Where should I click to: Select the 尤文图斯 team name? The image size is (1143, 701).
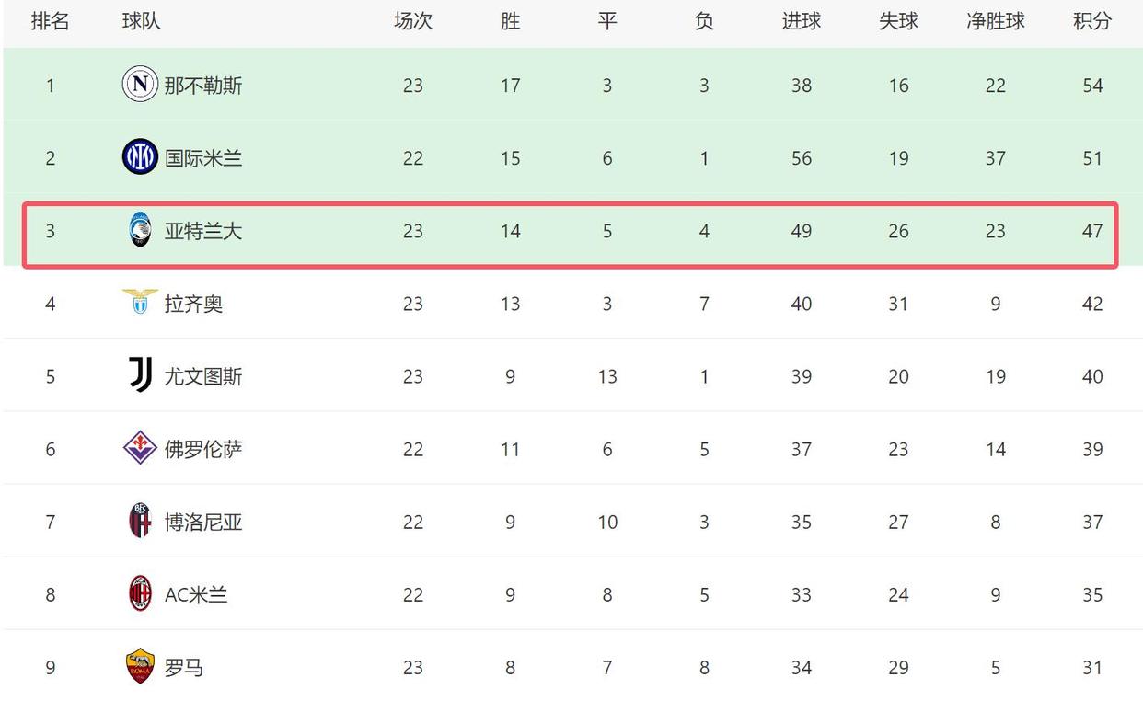click(x=203, y=376)
